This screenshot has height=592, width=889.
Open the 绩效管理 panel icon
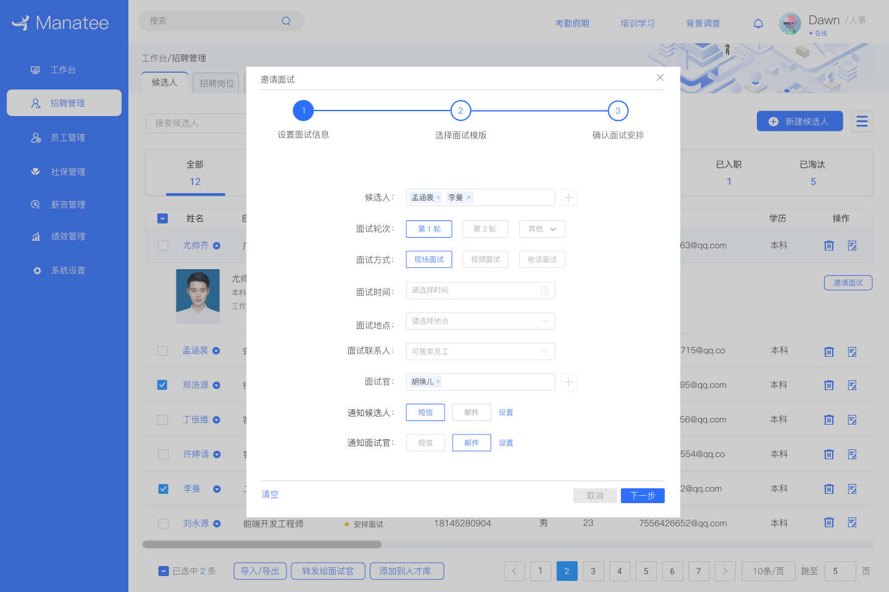(35, 236)
